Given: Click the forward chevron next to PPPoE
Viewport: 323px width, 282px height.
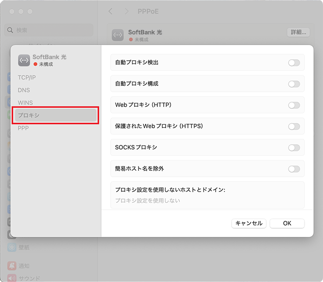Looking at the screenshot, I should 127,11.
